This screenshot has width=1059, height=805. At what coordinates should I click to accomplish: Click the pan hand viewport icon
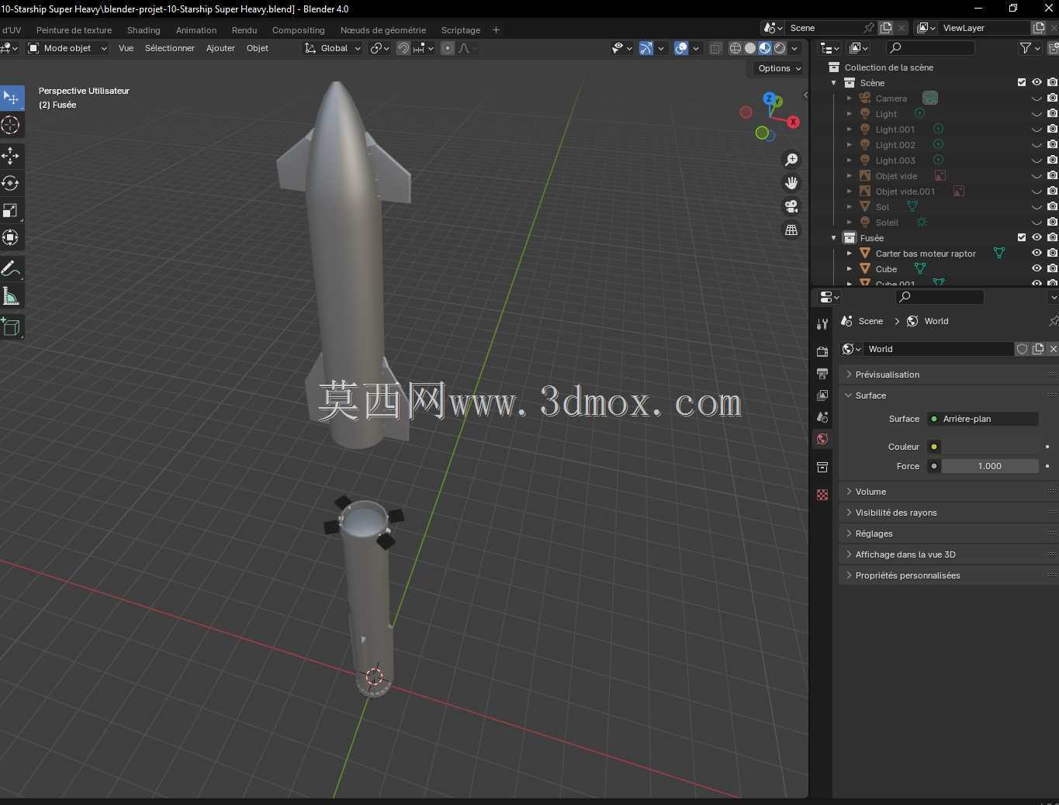791,183
